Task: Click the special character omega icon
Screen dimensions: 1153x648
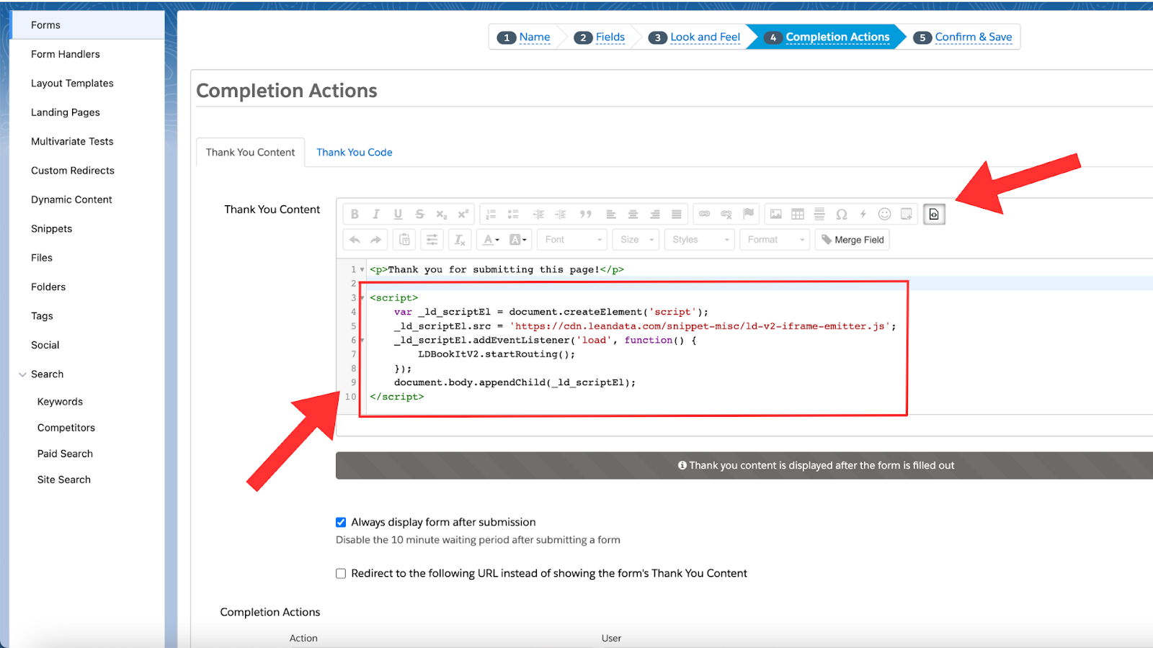Action: [x=841, y=215]
